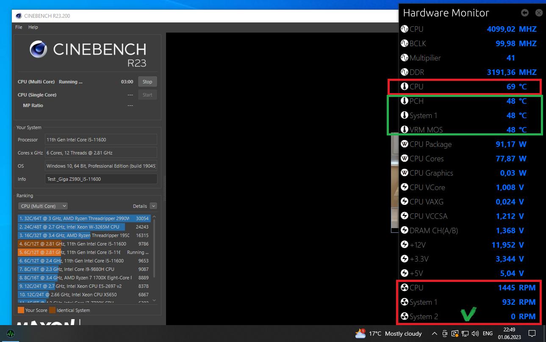The height and width of the screenshot is (342, 546).
Task: Open the notification center icon
Action: click(532, 334)
